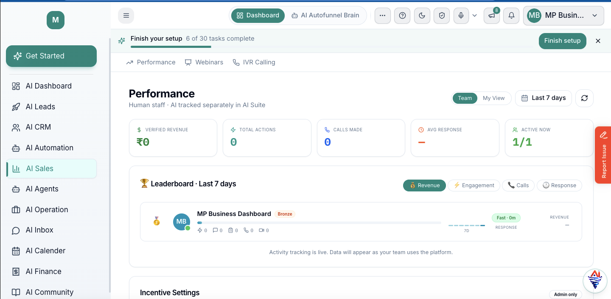Viewport: 611px width, 299px height.
Task: Click the Admin only badge
Action: pos(566,294)
